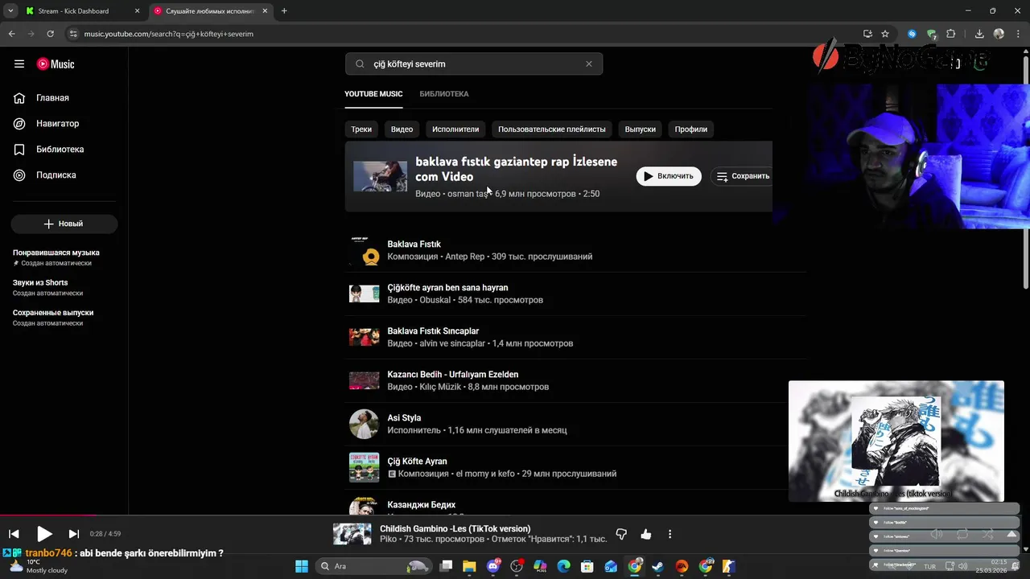Click the YouTube Music logo

click(x=56, y=64)
